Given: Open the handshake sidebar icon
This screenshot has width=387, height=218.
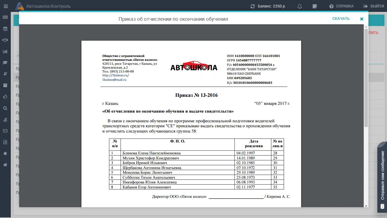Looking at the screenshot, I should [x=5, y=40].
